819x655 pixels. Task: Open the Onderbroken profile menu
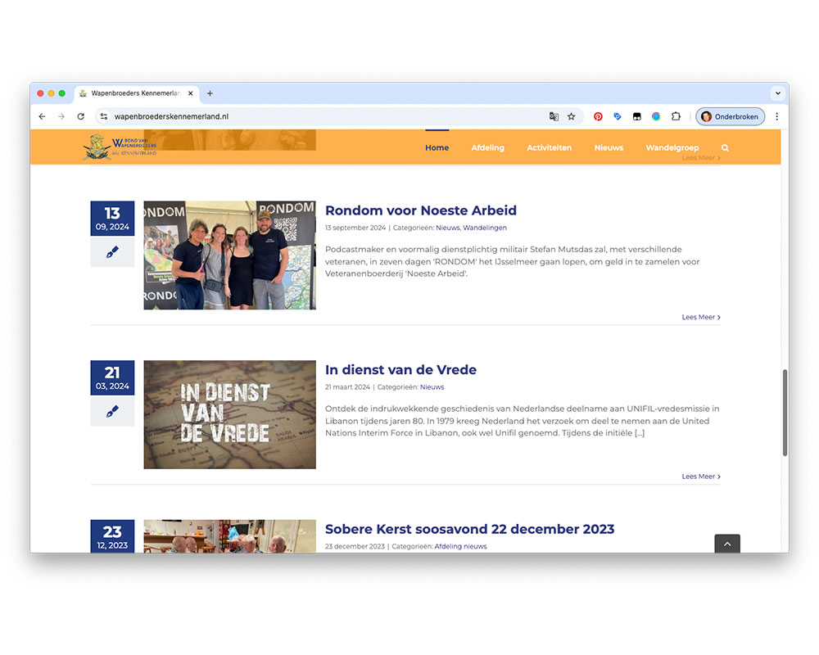pos(731,116)
